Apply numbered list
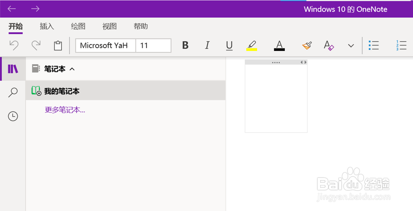The image size is (413, 211). [401, 45]
